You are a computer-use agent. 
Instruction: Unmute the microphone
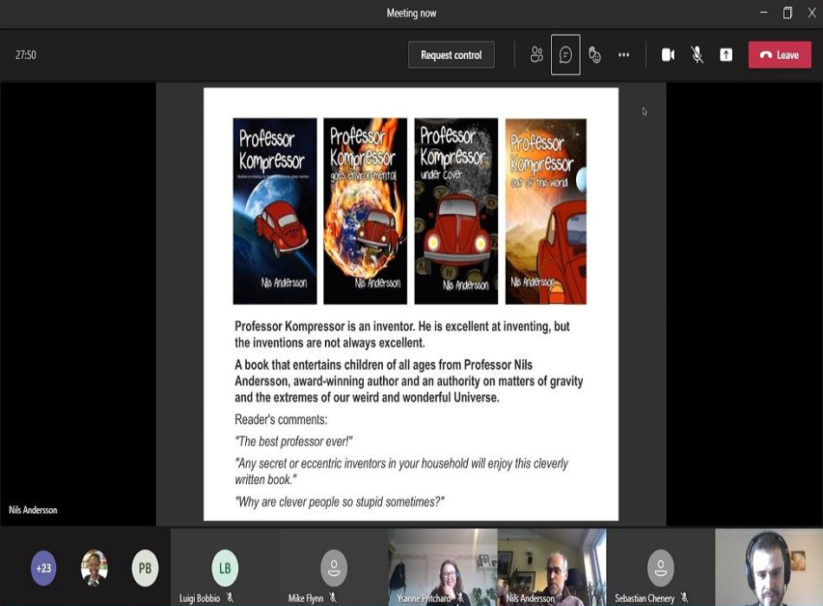click(x=697, y=55)
